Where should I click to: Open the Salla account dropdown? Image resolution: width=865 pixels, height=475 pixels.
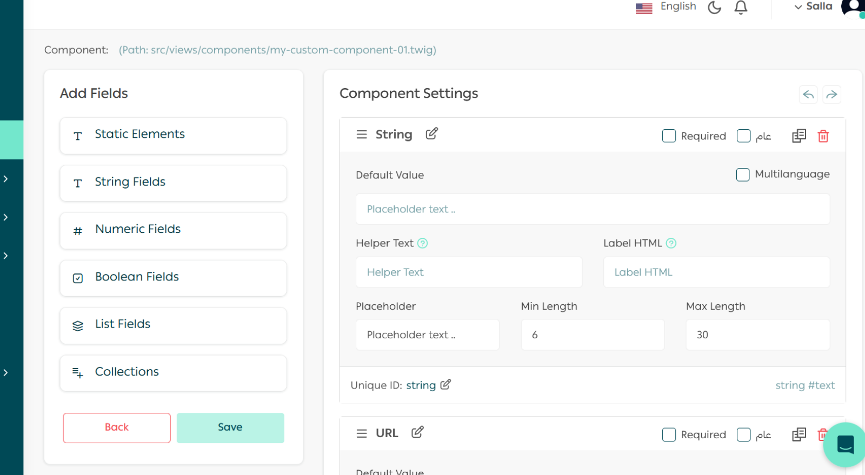pos(813,6)
